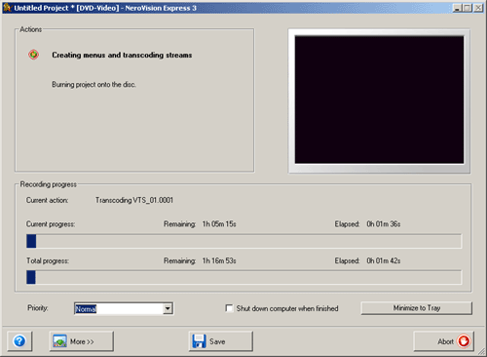Abort the burning process
Viewport: 487px width, 357px height.
[444, 341]
